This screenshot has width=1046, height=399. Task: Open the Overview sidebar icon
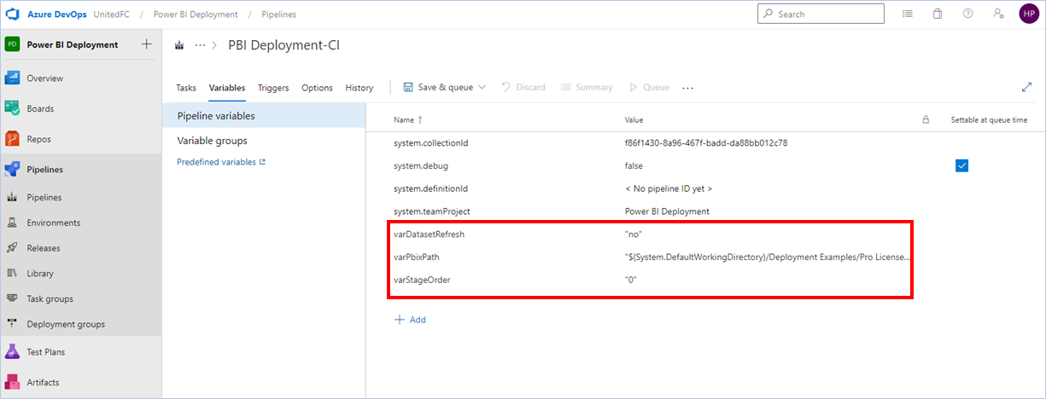tap(12, 78)
